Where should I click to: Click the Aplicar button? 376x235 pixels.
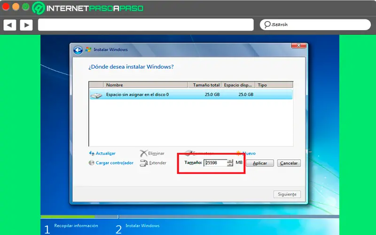pyautogui.click(x=260, y=163)
